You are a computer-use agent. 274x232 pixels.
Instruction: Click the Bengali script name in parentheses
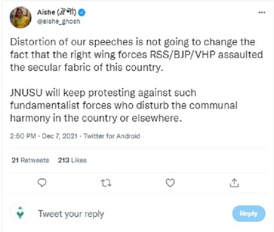[x=68, y=13]
